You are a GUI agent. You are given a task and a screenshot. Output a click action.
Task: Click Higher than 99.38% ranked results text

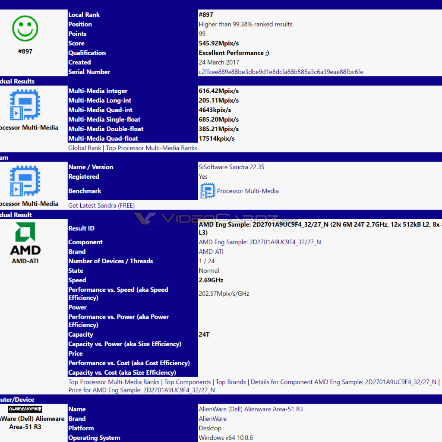tap(245, 24)
